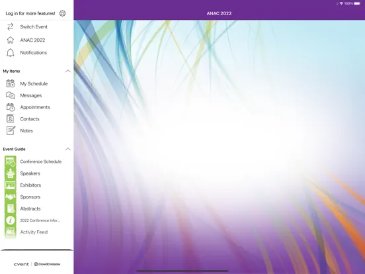The width and height of the screenshot is (365, 274).
Task: Open Sponsors list label
Action: tap(30, 197)
